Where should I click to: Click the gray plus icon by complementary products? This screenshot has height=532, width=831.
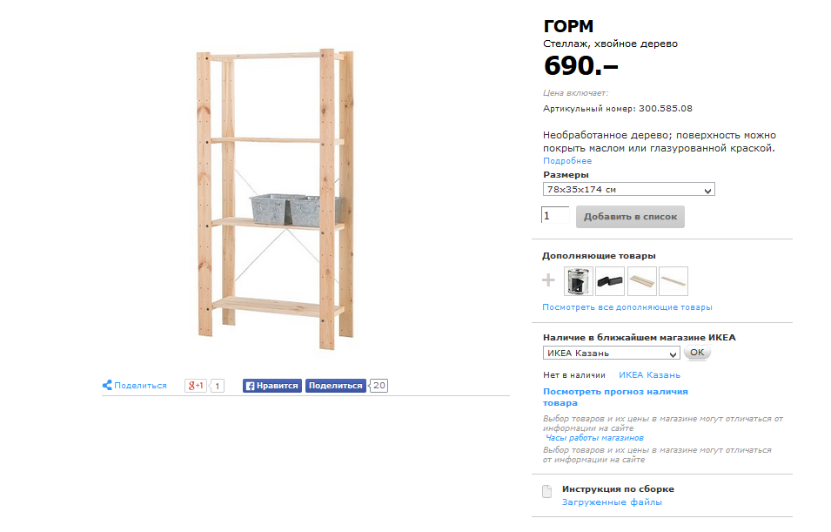[x=548, y=280]
